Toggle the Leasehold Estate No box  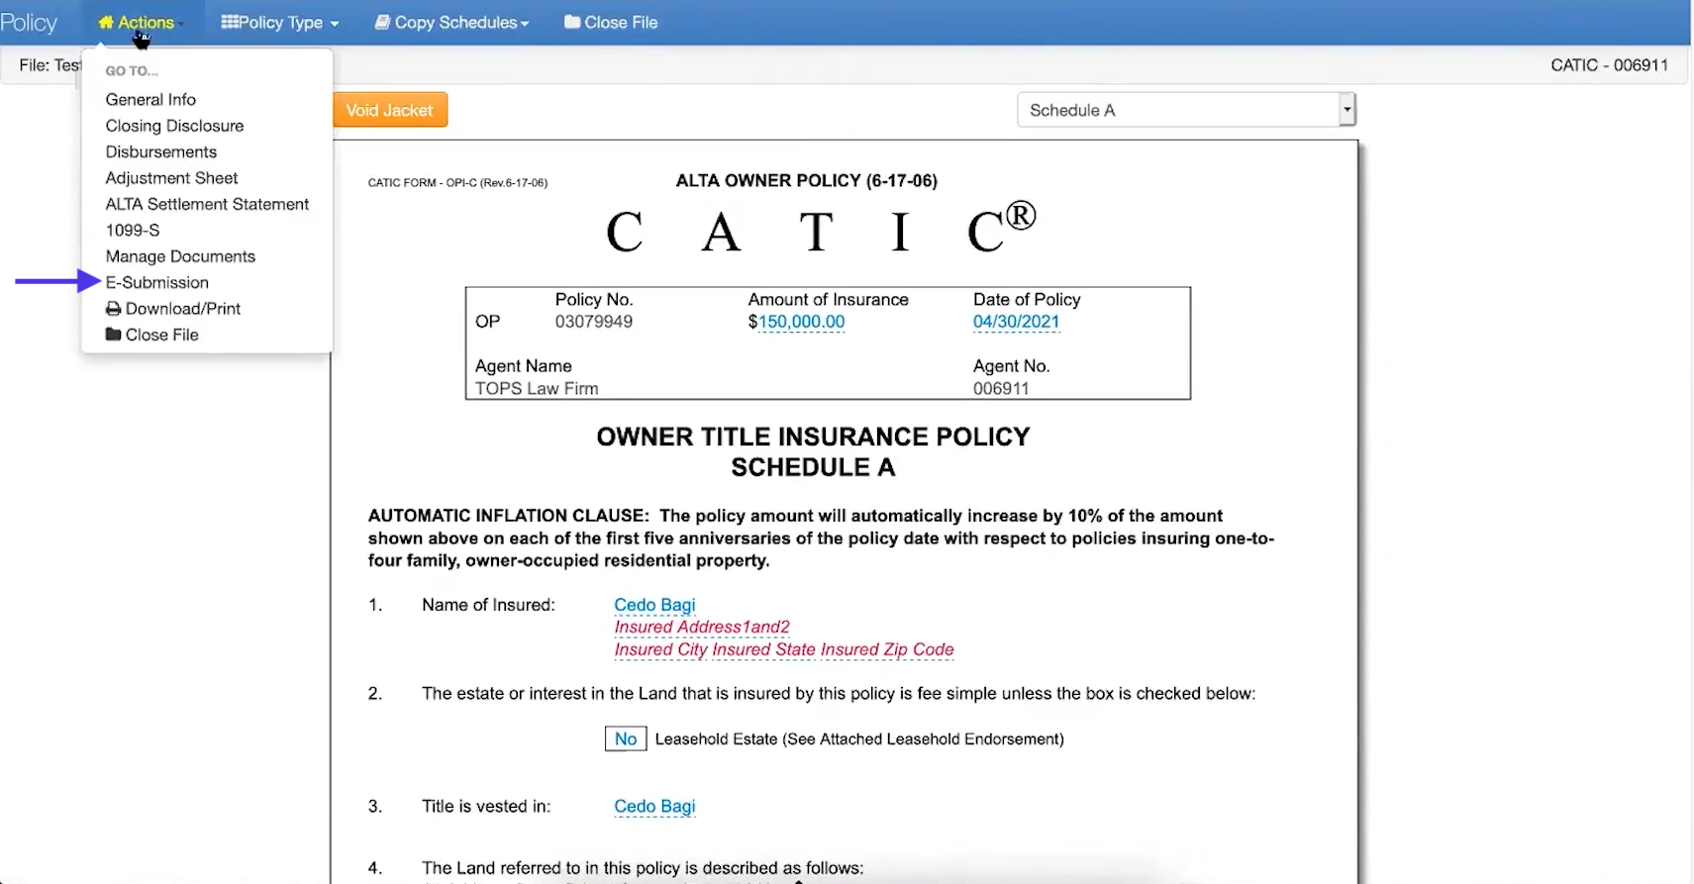click(626, 738)
